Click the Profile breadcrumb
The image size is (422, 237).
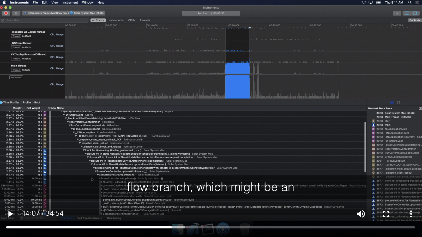click(x=27, y=102)
